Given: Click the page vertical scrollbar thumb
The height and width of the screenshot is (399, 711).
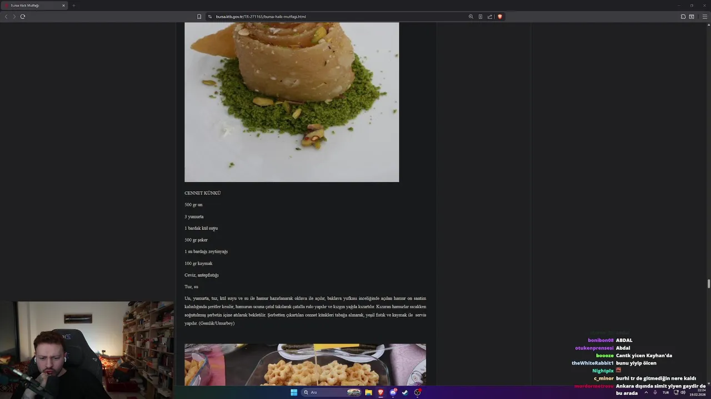Looking at the screenshot, I should click(708, 284).
